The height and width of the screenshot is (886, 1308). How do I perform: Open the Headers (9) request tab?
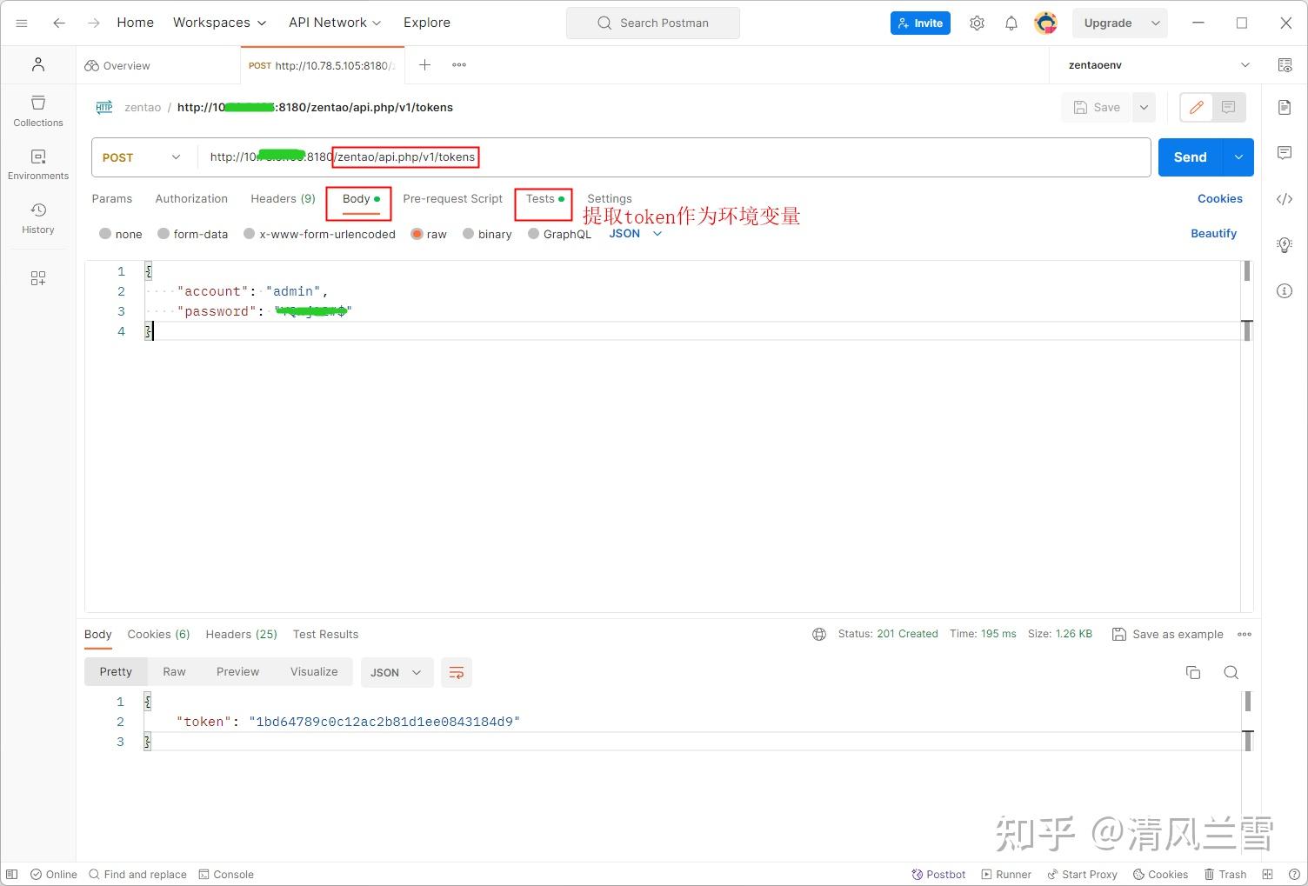pos(283,199)
